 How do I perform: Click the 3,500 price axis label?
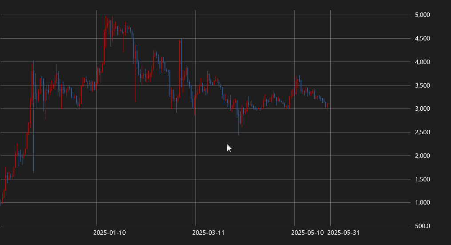pyautogui.click(x=423, y=86)
